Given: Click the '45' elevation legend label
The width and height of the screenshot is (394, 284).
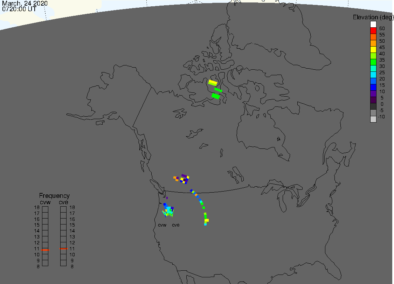Looking at the screenshot, I should 382,47.
